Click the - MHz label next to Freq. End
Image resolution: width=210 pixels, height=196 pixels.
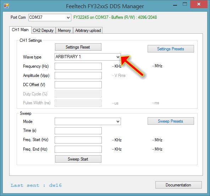157,149
